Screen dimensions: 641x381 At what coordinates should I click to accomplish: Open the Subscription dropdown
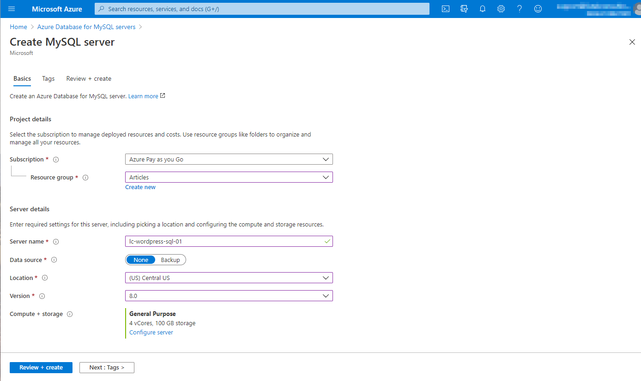(x=229, y=159)
